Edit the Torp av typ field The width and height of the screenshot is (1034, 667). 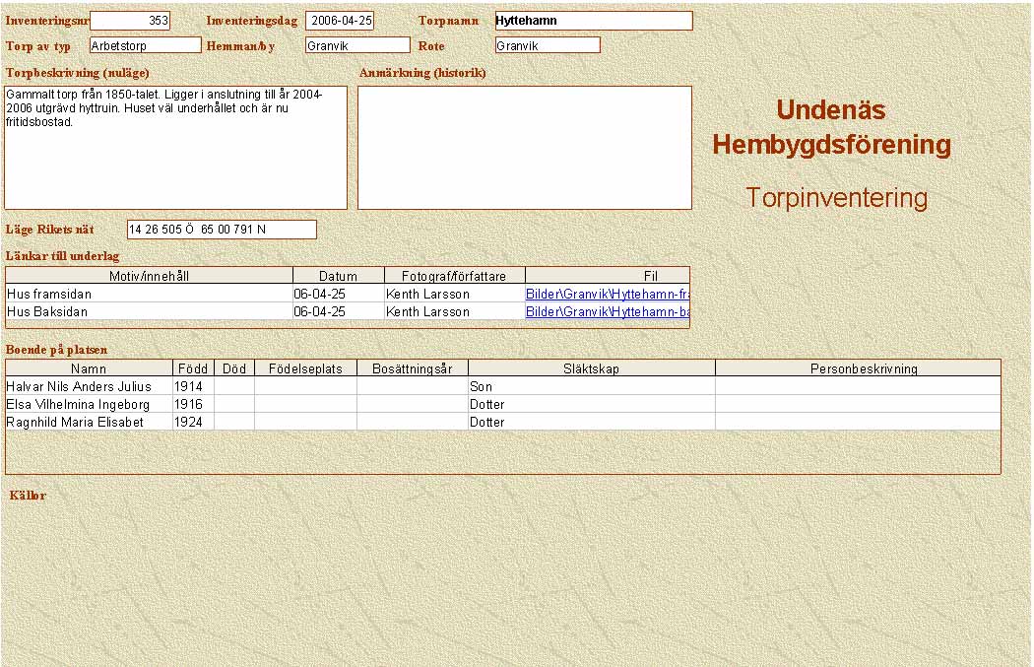point(145,45)
